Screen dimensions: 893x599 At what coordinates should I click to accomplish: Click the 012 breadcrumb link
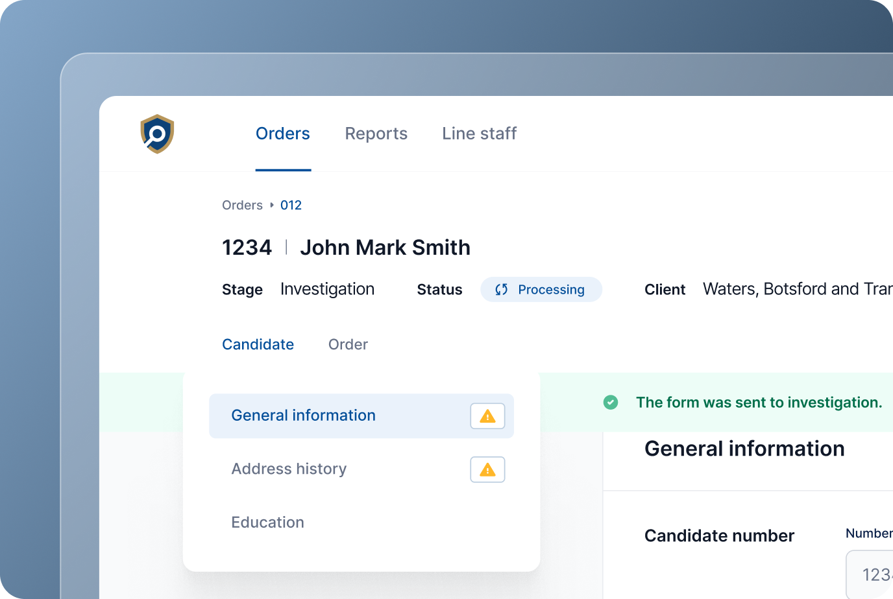coord(291,206)
